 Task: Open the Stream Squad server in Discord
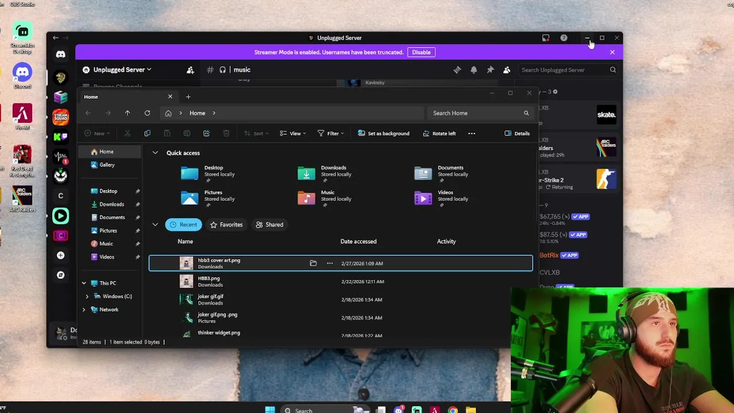(x=60, y=117)
